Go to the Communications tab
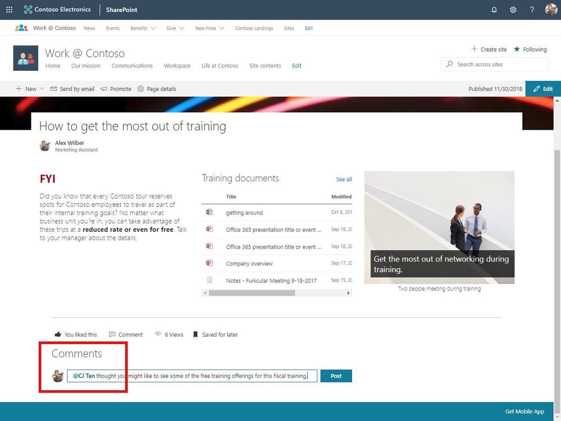 click(x=132, y=66)
